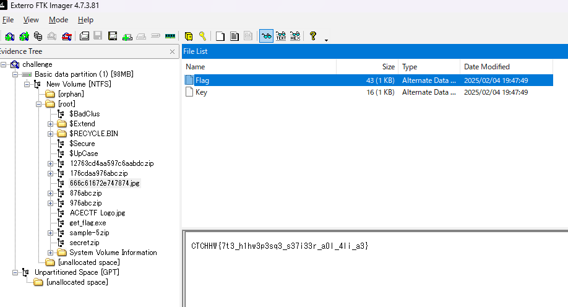Switch to HEX view mode icon
Viewport: 568px width, 307px height.
pyautogui.click(x=295, y=36)
